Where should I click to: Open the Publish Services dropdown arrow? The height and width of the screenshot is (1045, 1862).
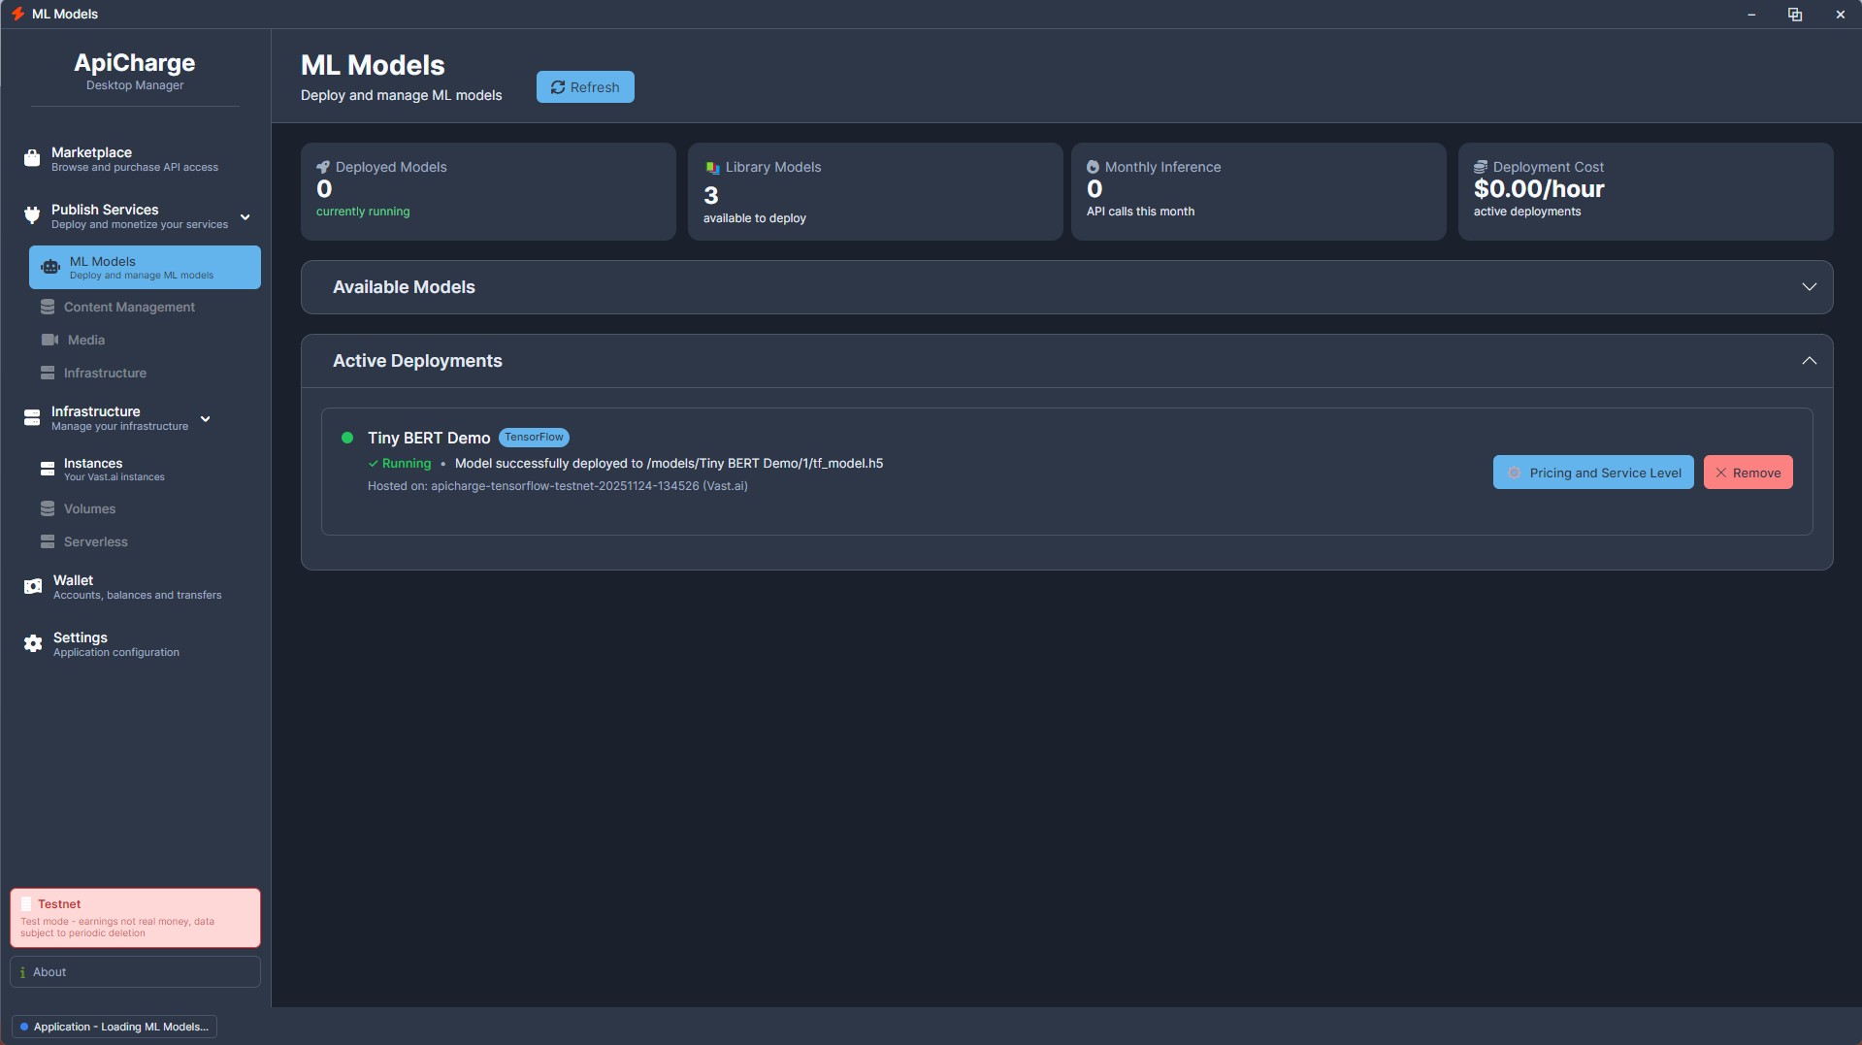[245, 217]
